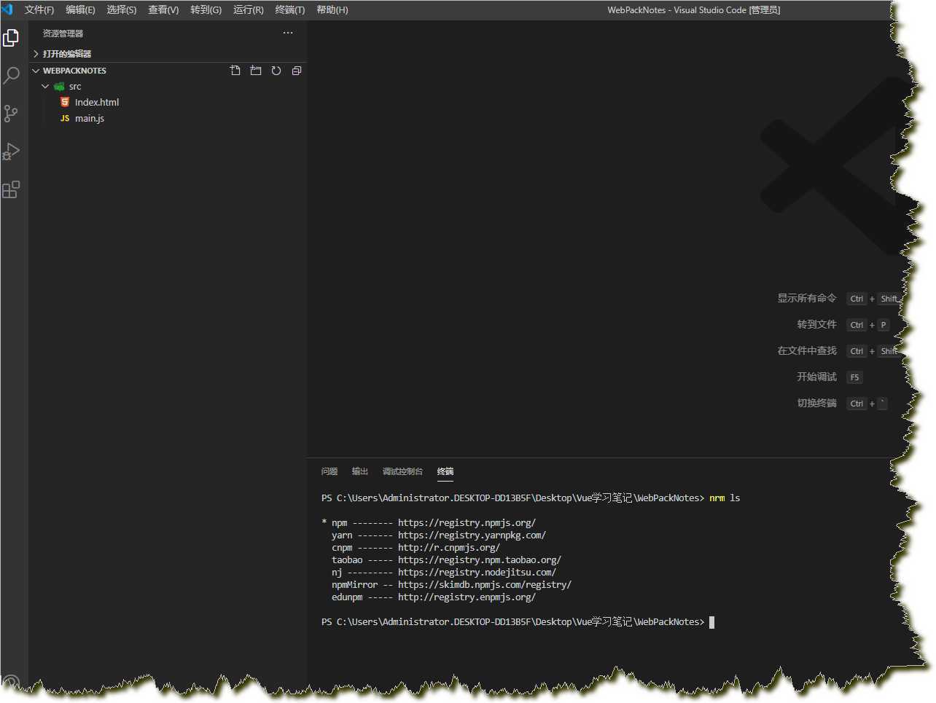Open the 运行(R) menu
The image size is (936, 703).
[x=249, y=9]
